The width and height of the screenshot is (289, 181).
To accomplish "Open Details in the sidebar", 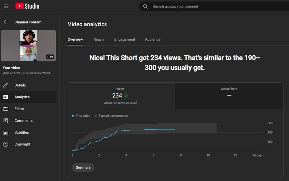I will (x=28, y=85).
